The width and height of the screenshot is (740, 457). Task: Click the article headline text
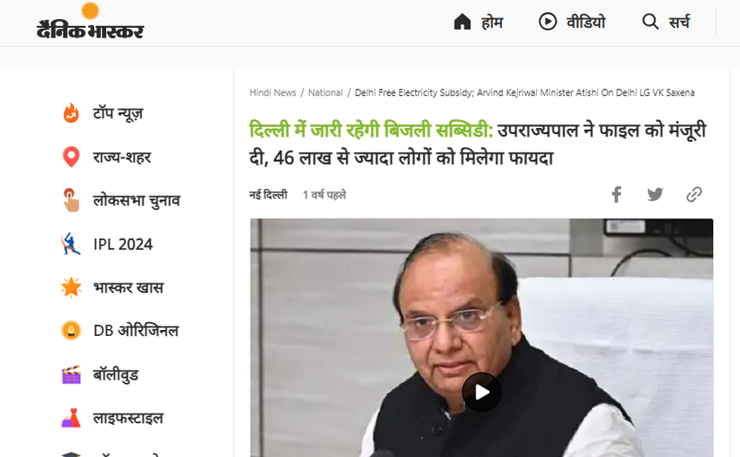pos(478,144)
